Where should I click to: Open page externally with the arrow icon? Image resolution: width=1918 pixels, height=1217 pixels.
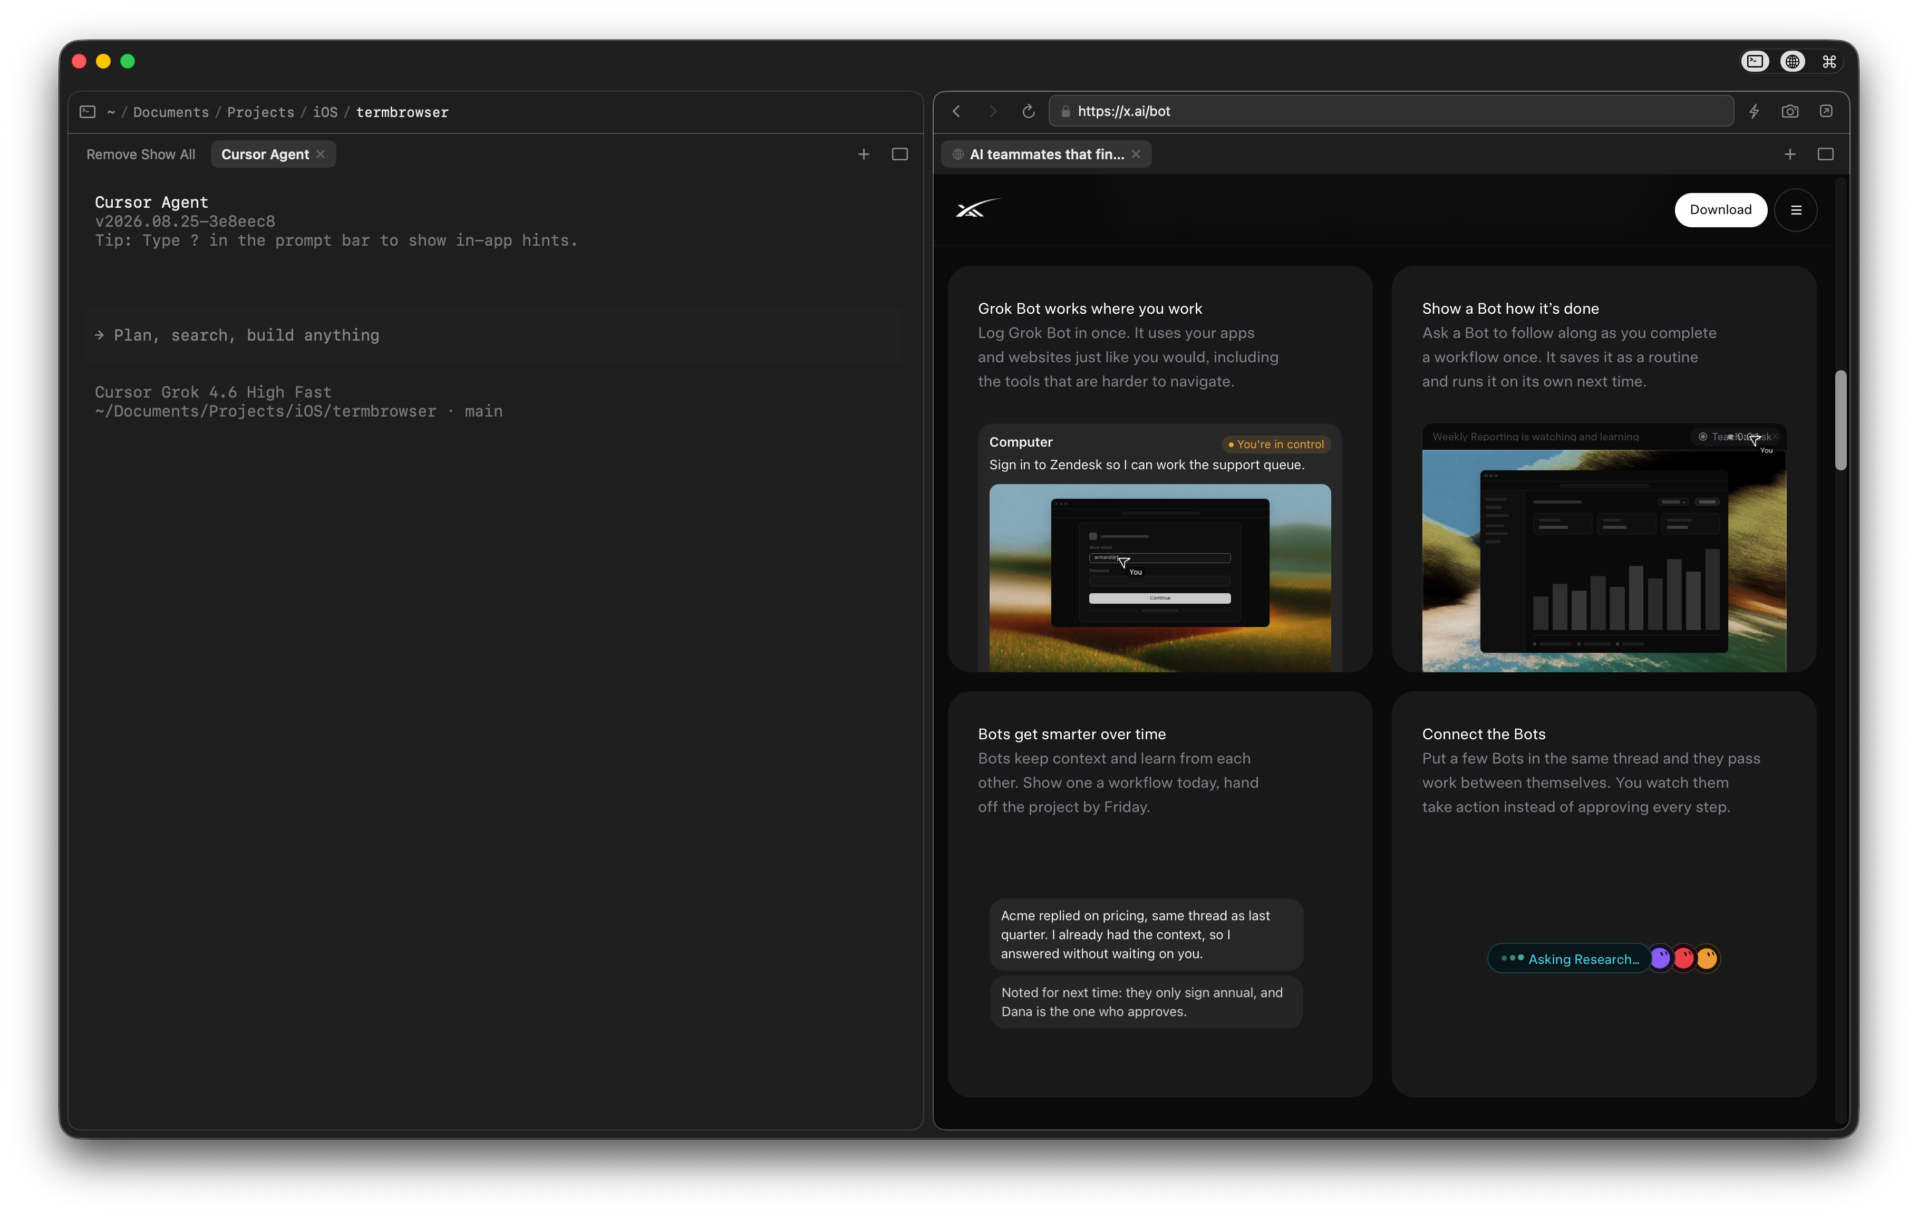(x=1826, y=111)
